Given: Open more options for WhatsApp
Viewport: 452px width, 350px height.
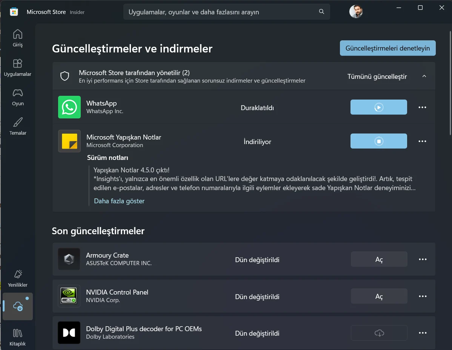Looking at the screenshot, I should point(422,107).
